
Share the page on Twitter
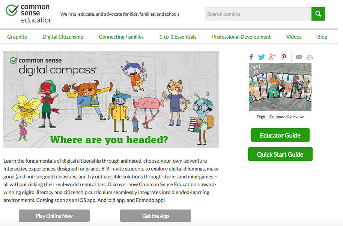pyautogui.click(x=262, y=57)
